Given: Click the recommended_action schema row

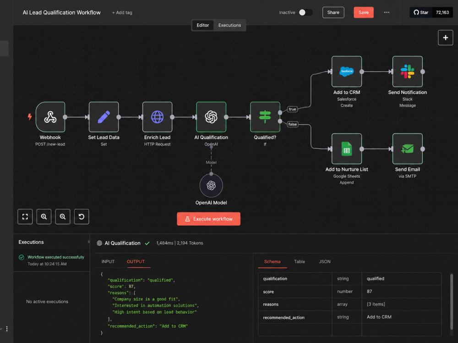Looking at the screenshot, I should [349, 317].
